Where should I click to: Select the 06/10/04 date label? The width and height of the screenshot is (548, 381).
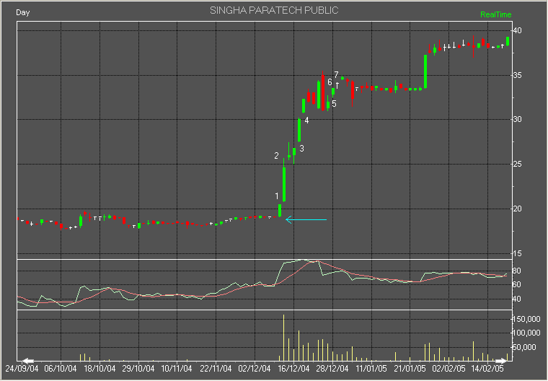tap(61, 369)
